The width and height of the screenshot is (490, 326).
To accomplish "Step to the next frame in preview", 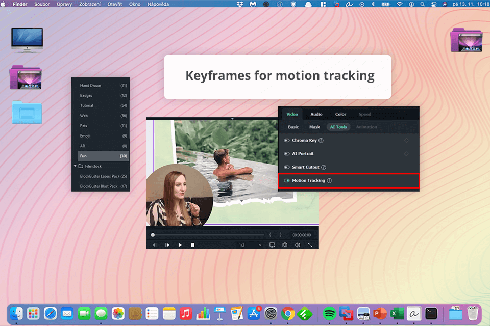I will 167,245.
